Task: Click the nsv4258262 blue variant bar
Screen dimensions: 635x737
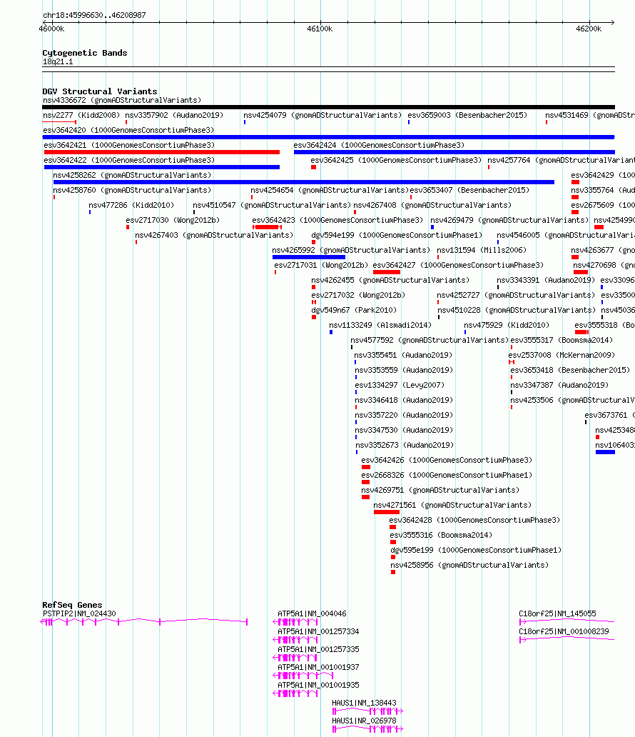Action: tap(303, 182)
